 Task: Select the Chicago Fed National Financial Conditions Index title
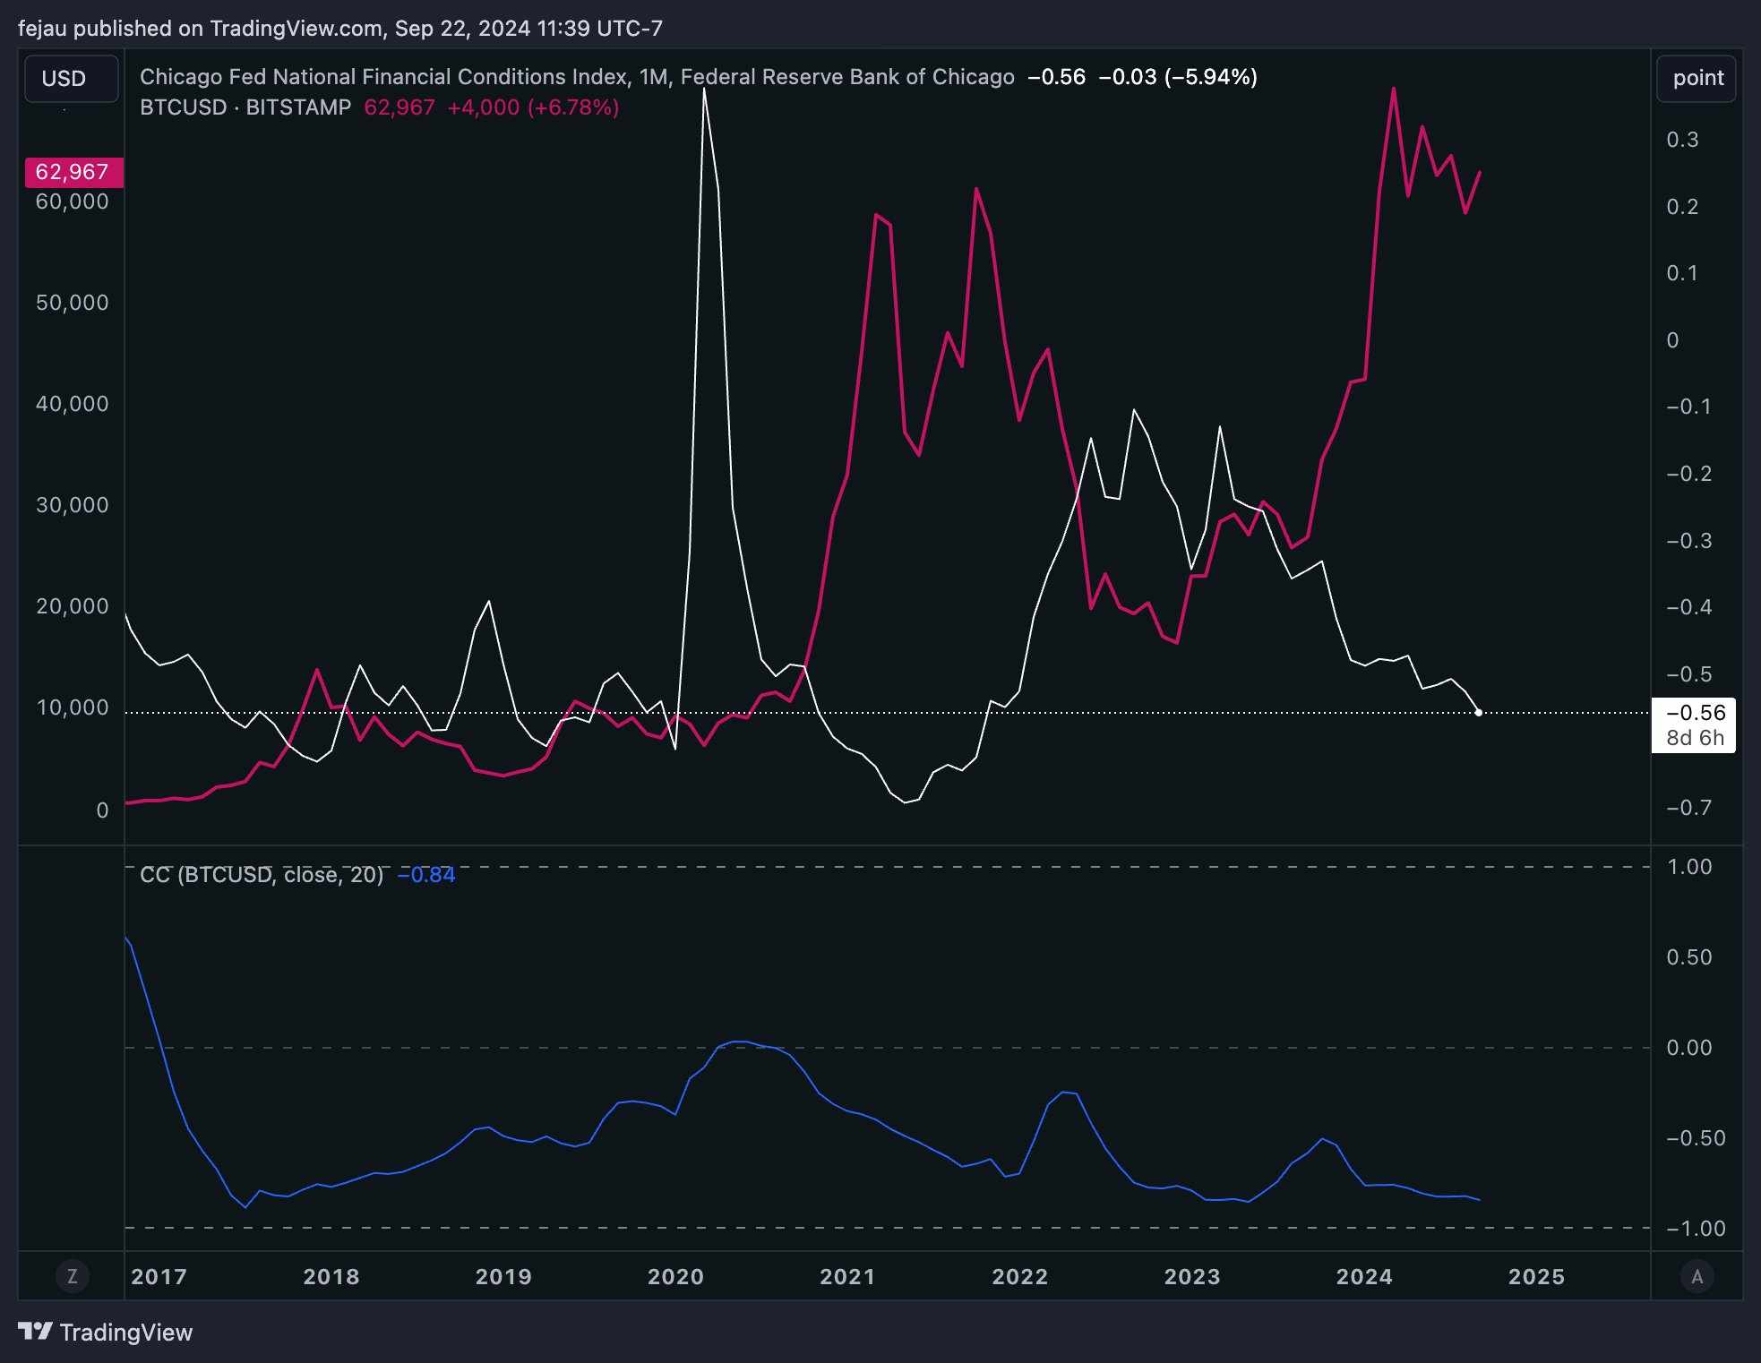click(x=577, y=77)
